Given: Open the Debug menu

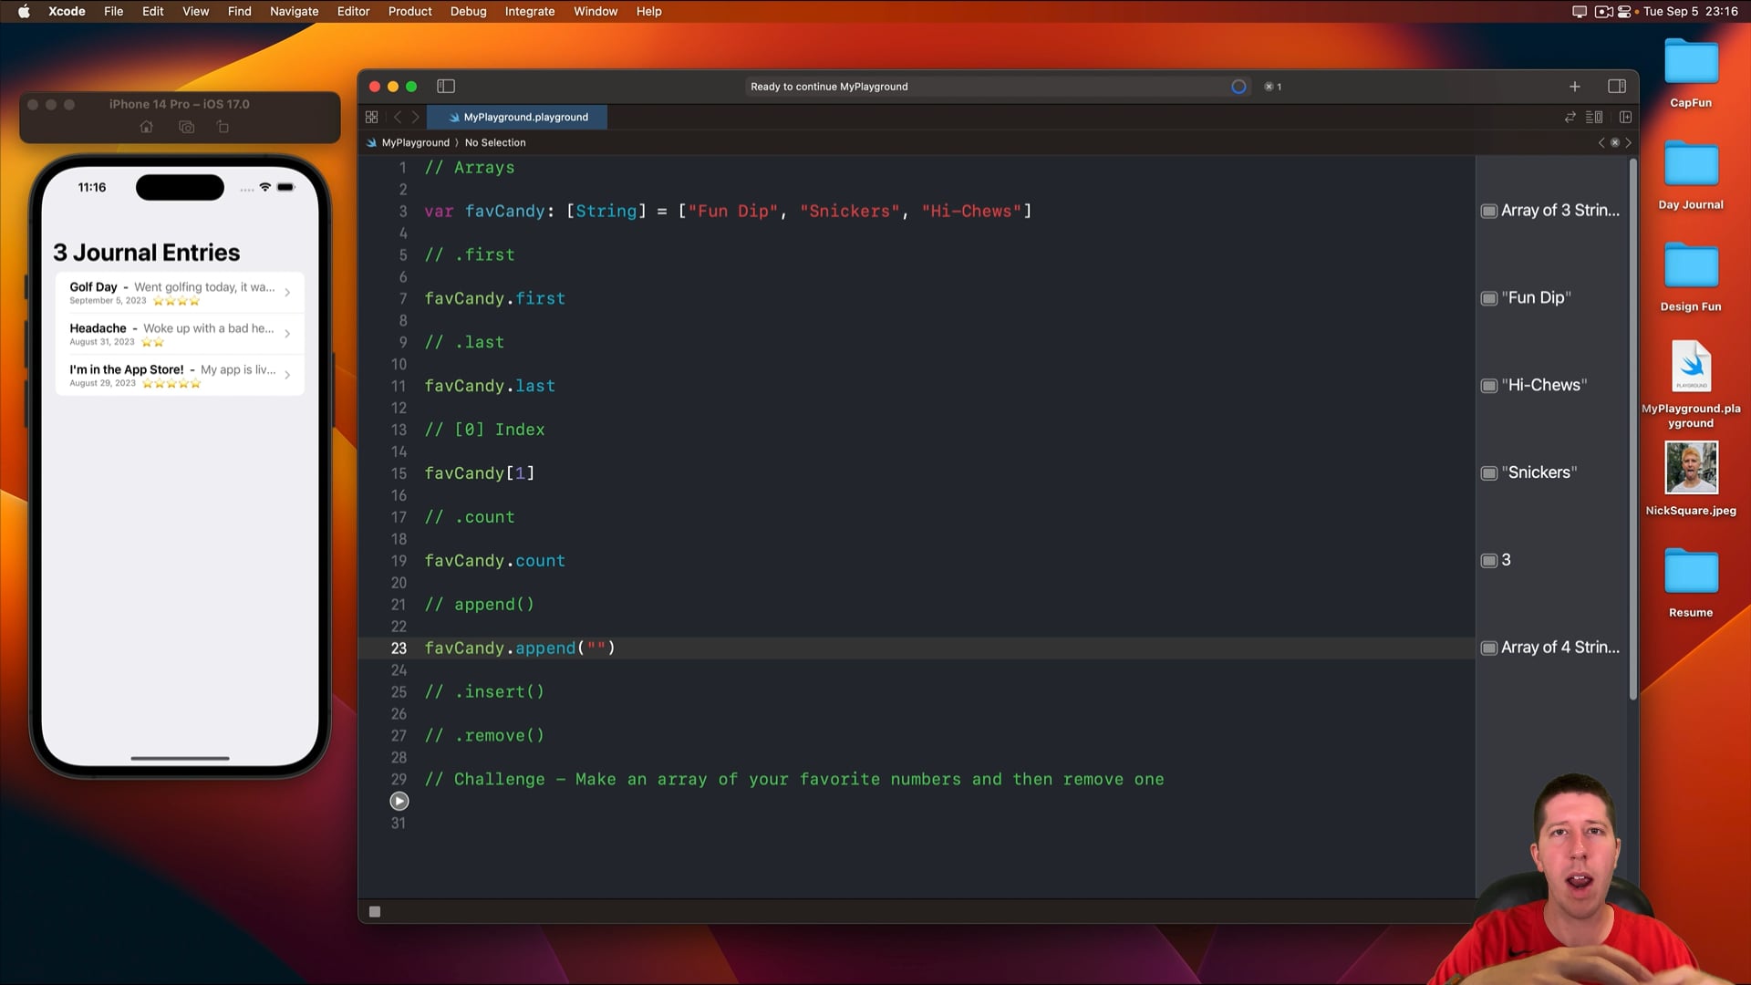Looking at the screenshot, I should click(468, 11).
